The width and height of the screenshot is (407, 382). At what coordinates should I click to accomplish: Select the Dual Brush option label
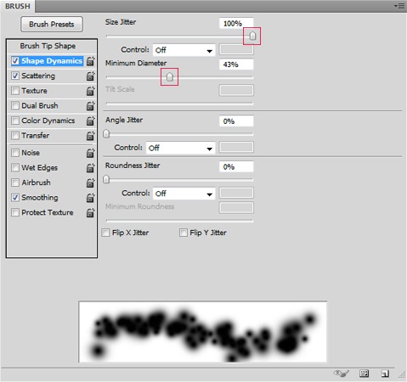[x=40, y=105]
